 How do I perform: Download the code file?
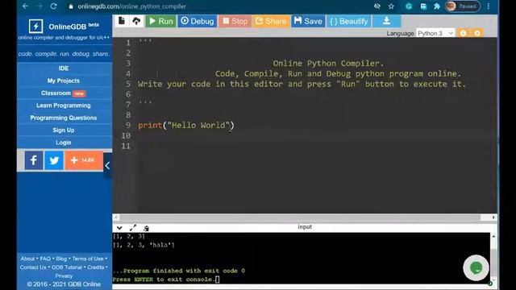pyautogui.click(x=386, y=21)
